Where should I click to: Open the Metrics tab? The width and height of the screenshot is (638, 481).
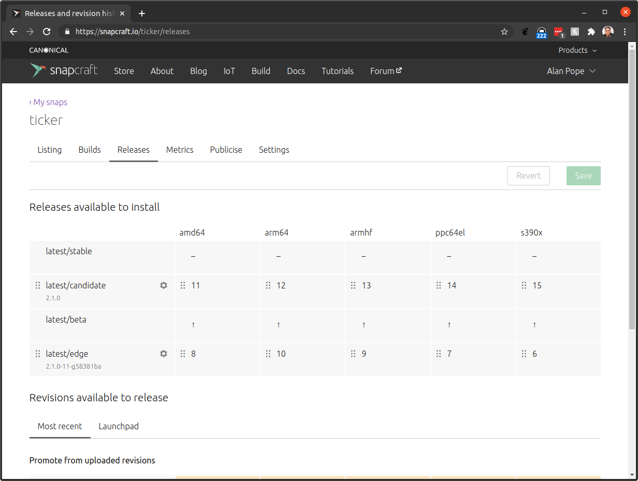click(180, 150)
